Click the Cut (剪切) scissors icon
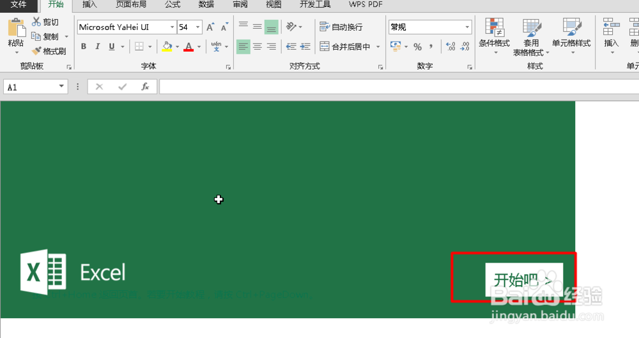Image resolution: width=639 pixels, height=338 pixels. [36, 22]
